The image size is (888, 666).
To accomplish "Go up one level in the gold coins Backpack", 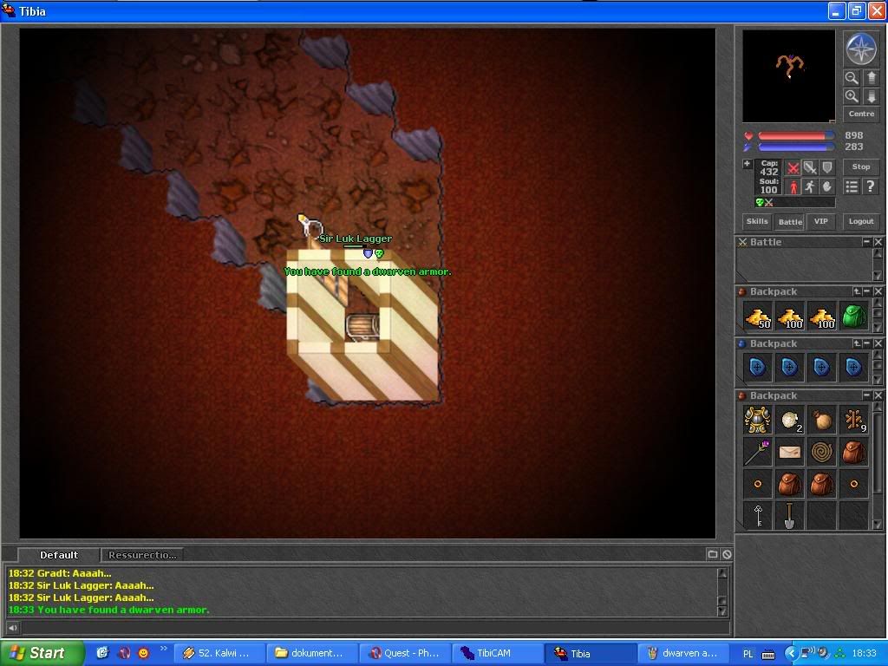I will click(857, 291).
